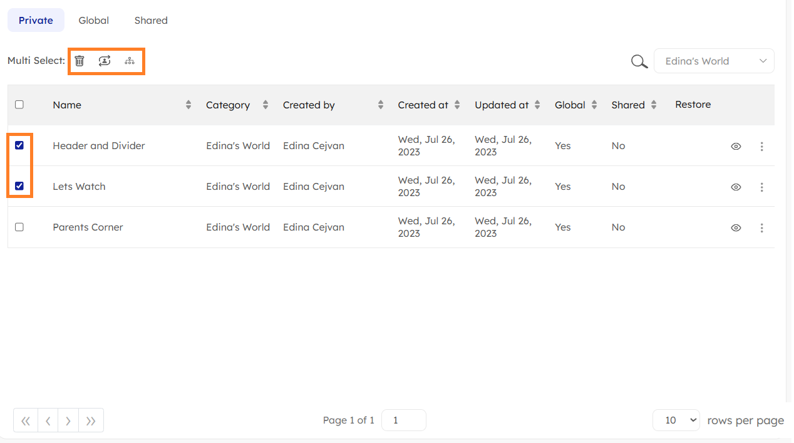This screenshot has height=443, width=794.
Task: Open three-dot menu for Parents Corner
Action: point(761,228)
